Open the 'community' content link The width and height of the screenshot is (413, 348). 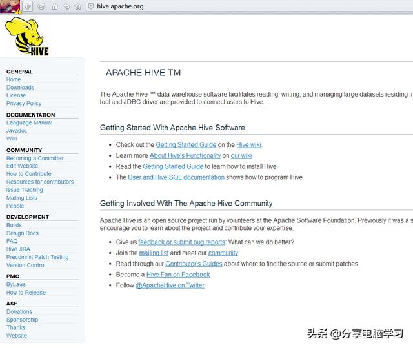223,253
